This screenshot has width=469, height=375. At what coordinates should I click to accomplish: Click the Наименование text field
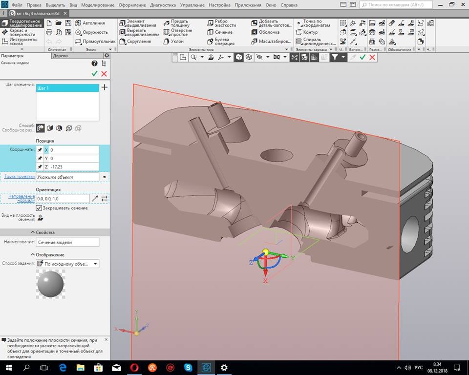pos(67,242)
